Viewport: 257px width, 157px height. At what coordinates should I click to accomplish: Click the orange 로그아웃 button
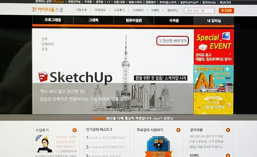click(226, 11)
